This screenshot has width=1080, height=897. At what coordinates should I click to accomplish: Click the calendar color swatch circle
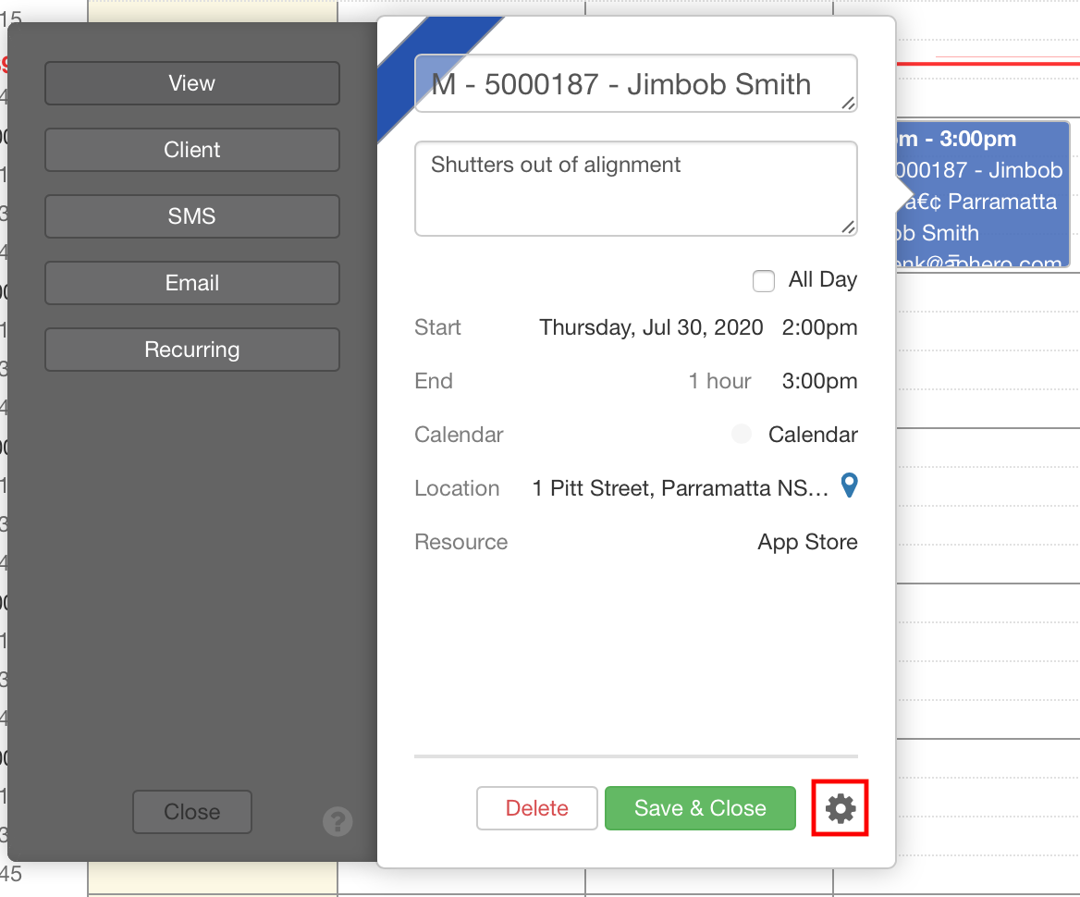(x=742, y=434)
